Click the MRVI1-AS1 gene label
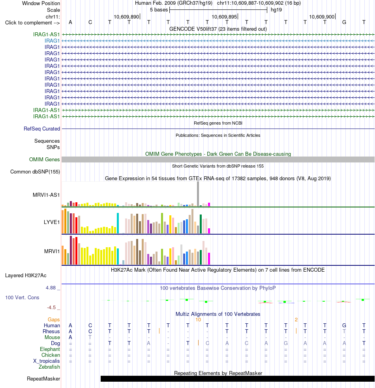Image resolution: width=375 pixels, height=388 pixels. click(x=46, y=195)
